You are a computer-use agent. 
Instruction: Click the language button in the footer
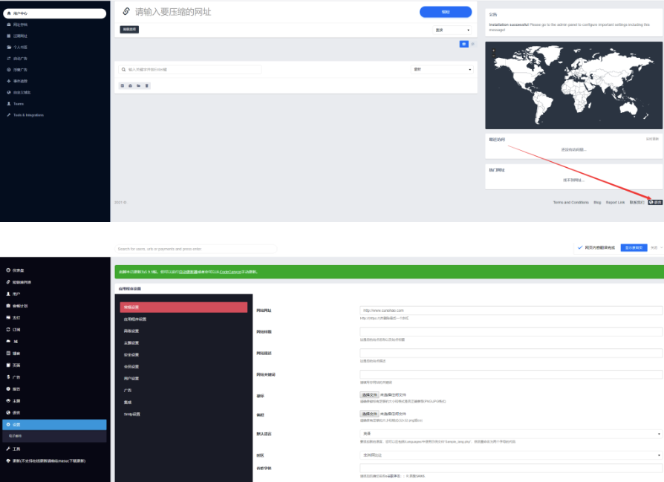(655, 203)
